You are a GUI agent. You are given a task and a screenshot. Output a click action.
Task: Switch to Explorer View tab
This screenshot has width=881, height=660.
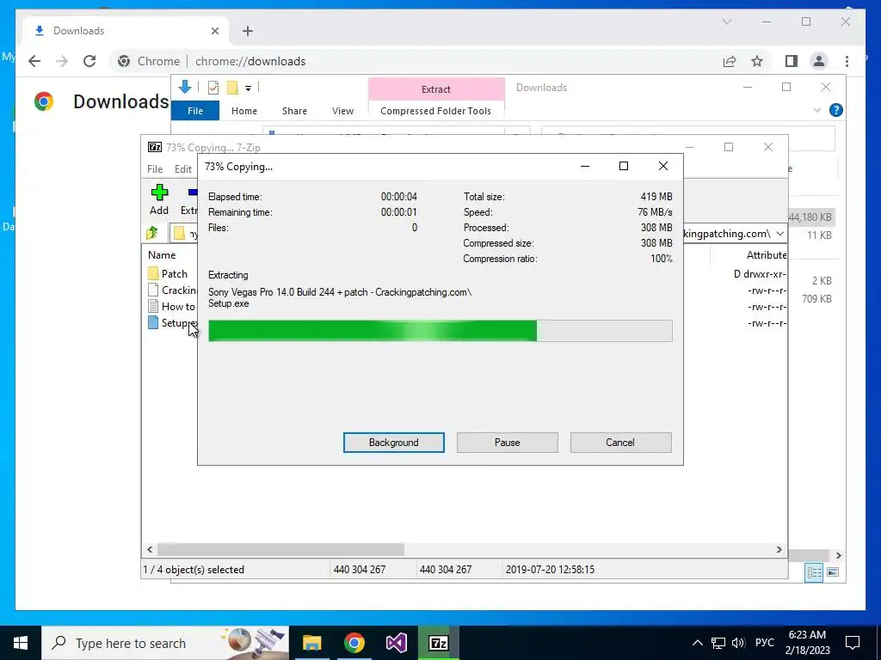coord(342,111)
